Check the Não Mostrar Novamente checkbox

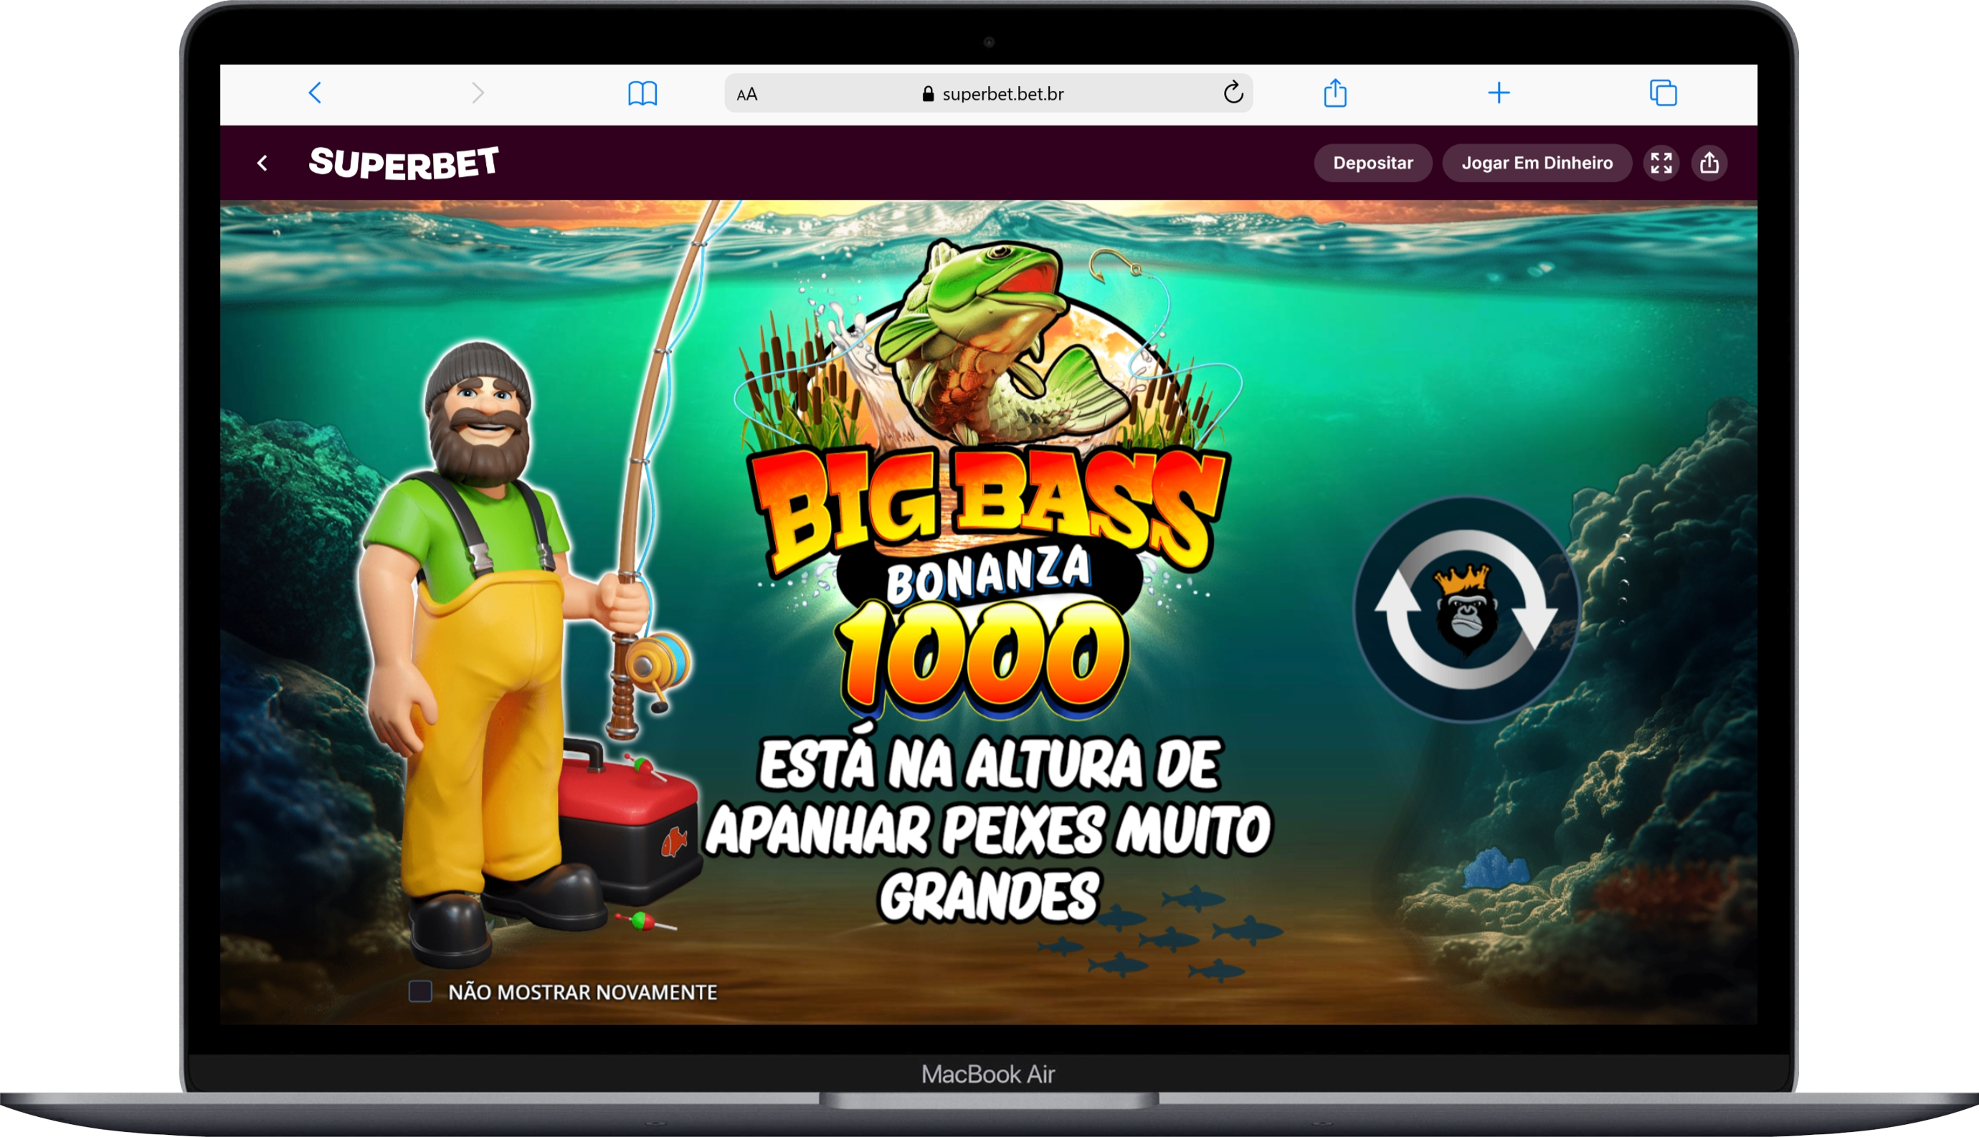point(421,991)
